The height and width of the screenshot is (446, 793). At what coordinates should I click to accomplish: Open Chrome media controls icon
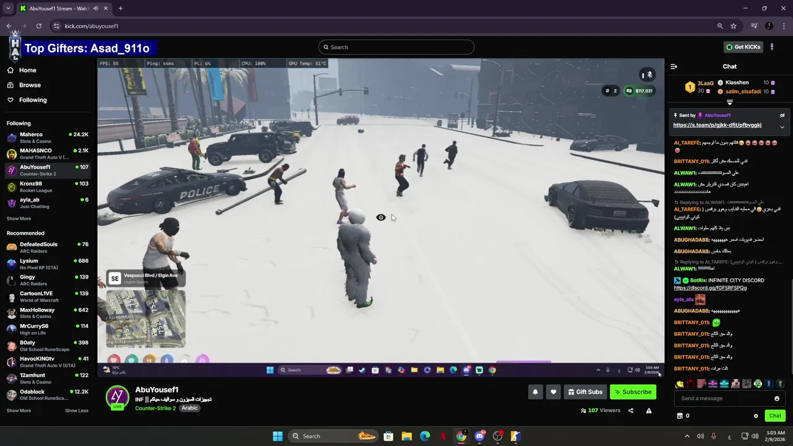754,26
